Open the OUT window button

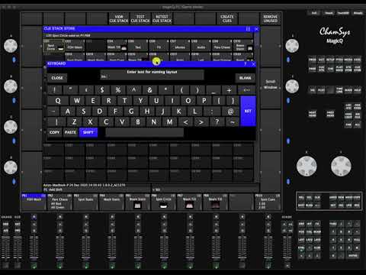(x=322, y=60)
